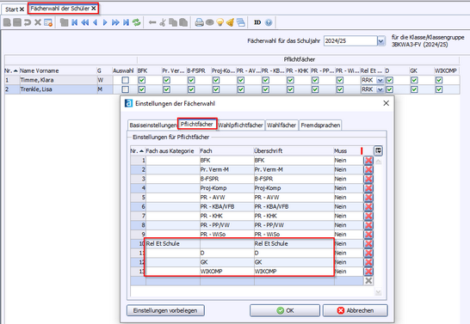Uncheck BFK checkbox for Trenkle, Lisa
The height and width of the screenshot is (324, 470).
pyautogui.click(x=142, y=89)
